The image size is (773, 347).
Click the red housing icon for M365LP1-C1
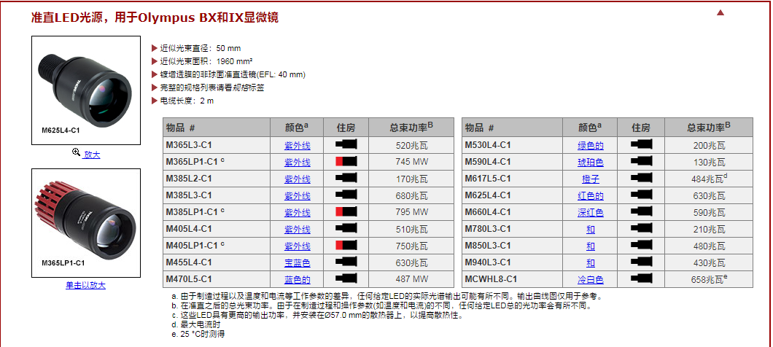[346, 162]
